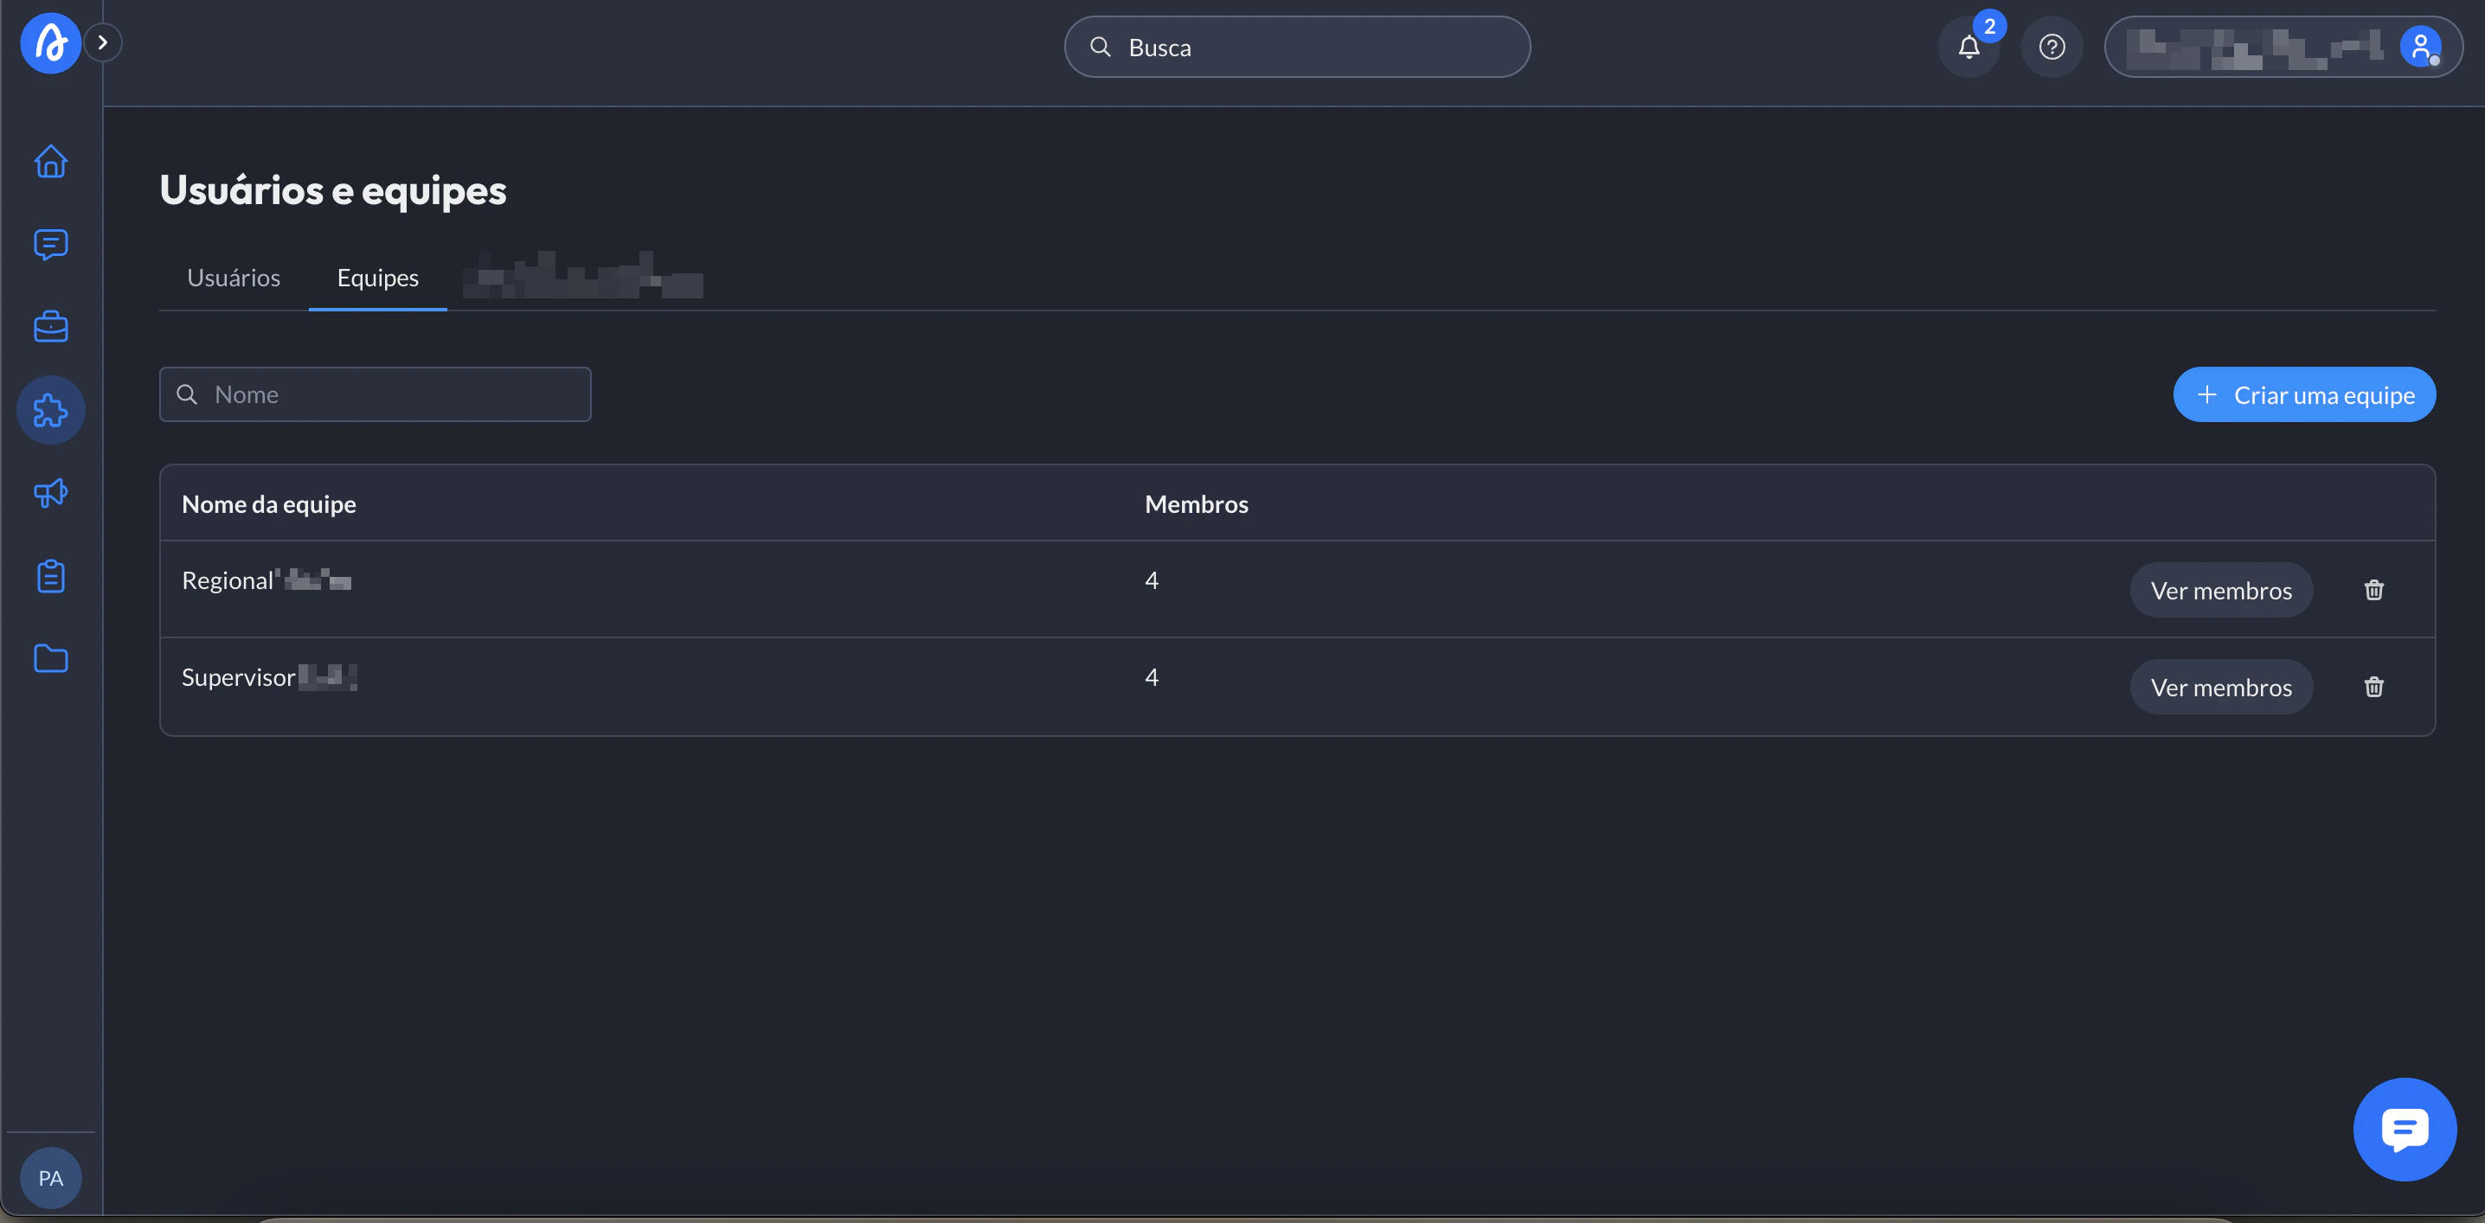Open notifications bell with badge 2
Viewport: 2485px width, 1223px height.
1968,47
